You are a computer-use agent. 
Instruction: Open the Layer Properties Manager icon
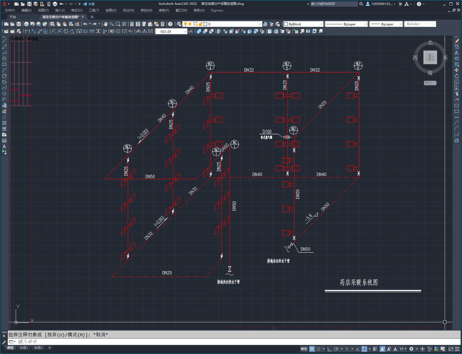[x=179, y=24]
